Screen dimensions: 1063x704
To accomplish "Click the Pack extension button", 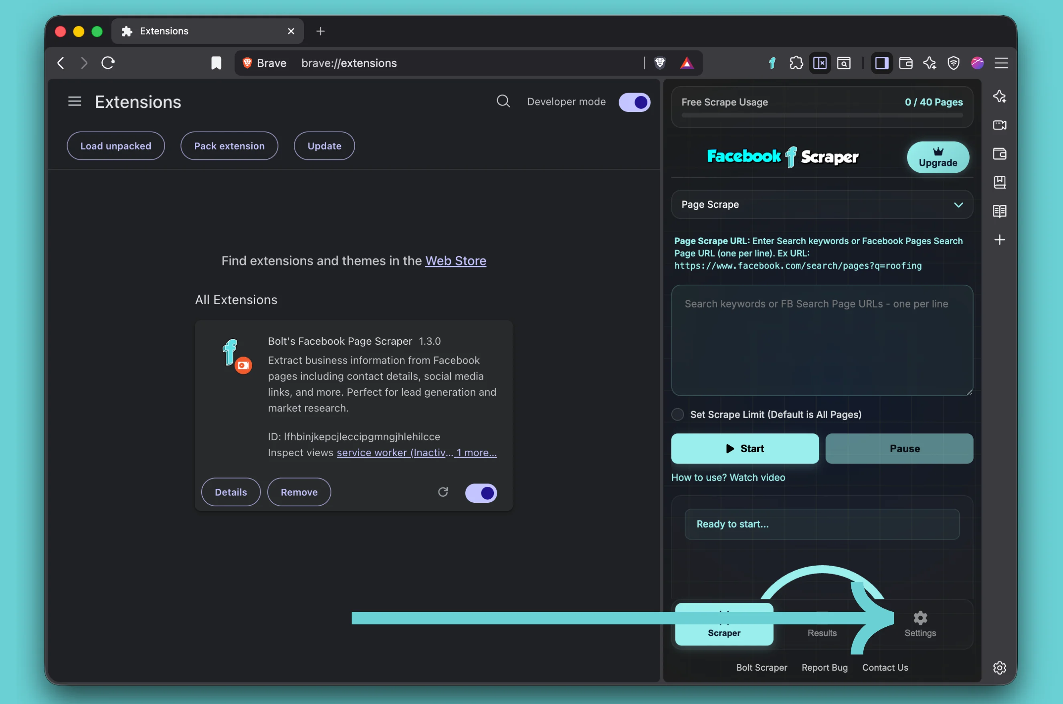I will tap(229, 146).
